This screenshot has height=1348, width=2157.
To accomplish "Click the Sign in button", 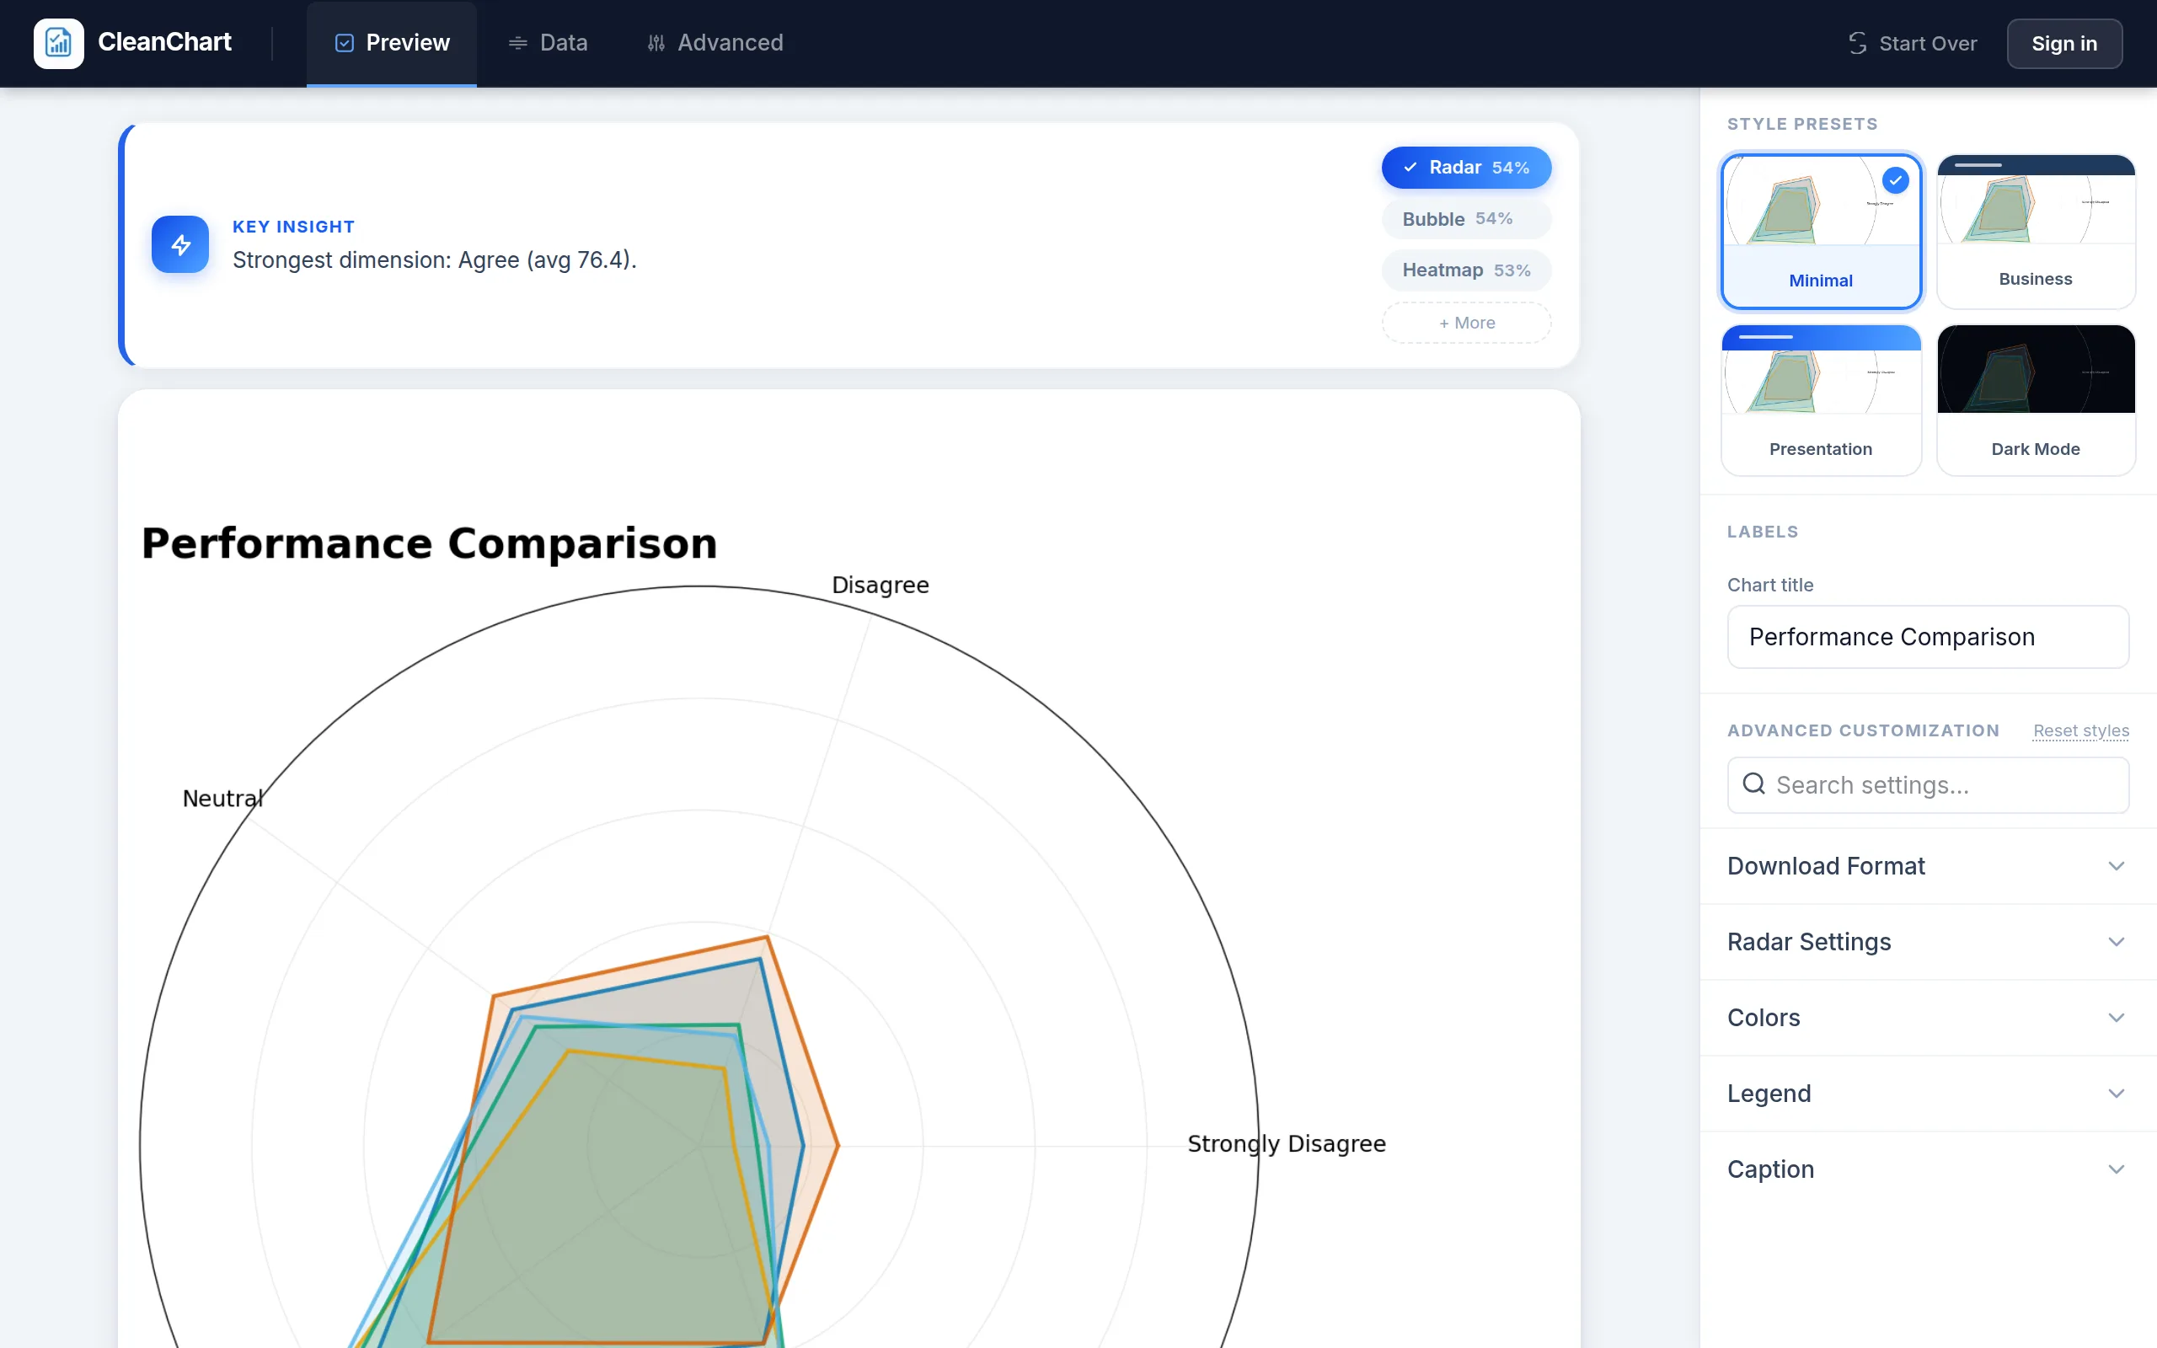I will [x=2064, y=43].
